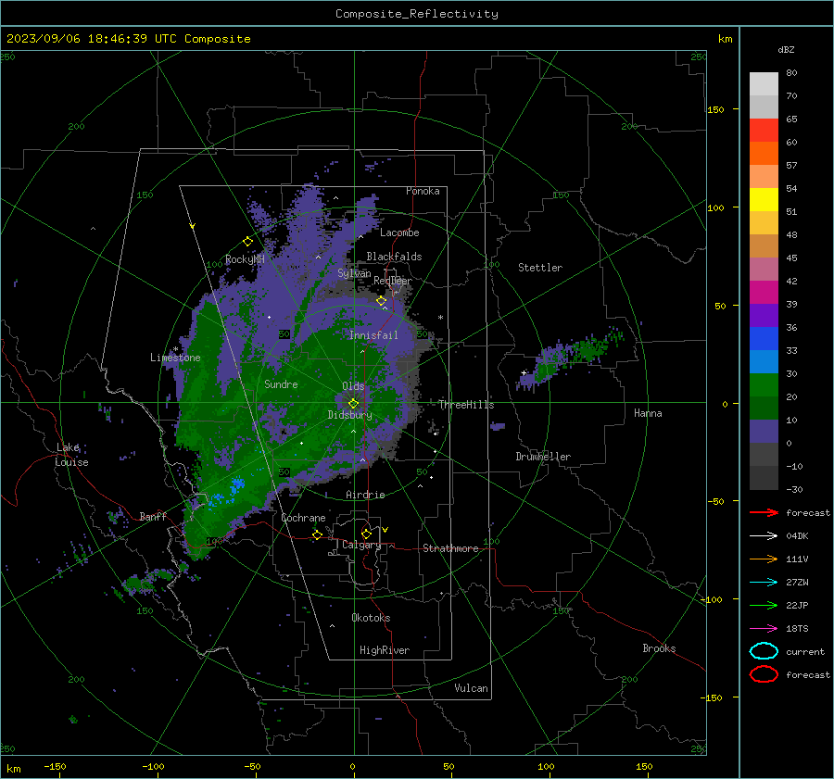This screenshot has width=834, height=779.
Task: Click the Vulcan city label
Action: (471, 688)
